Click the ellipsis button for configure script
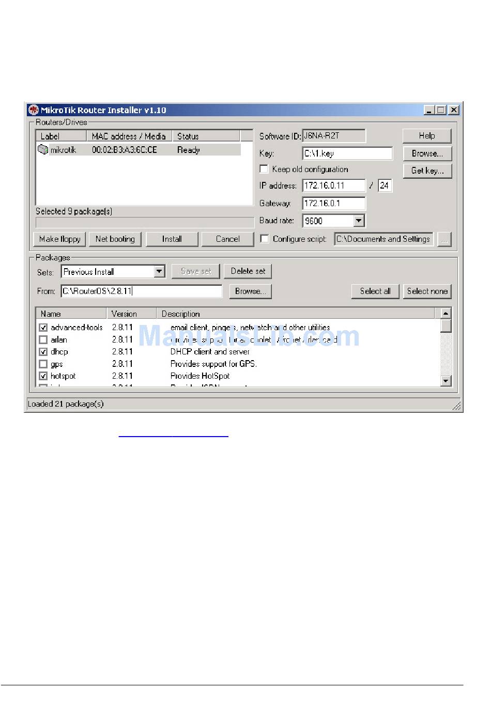This screenshot has height=728, width=491. 444,239
